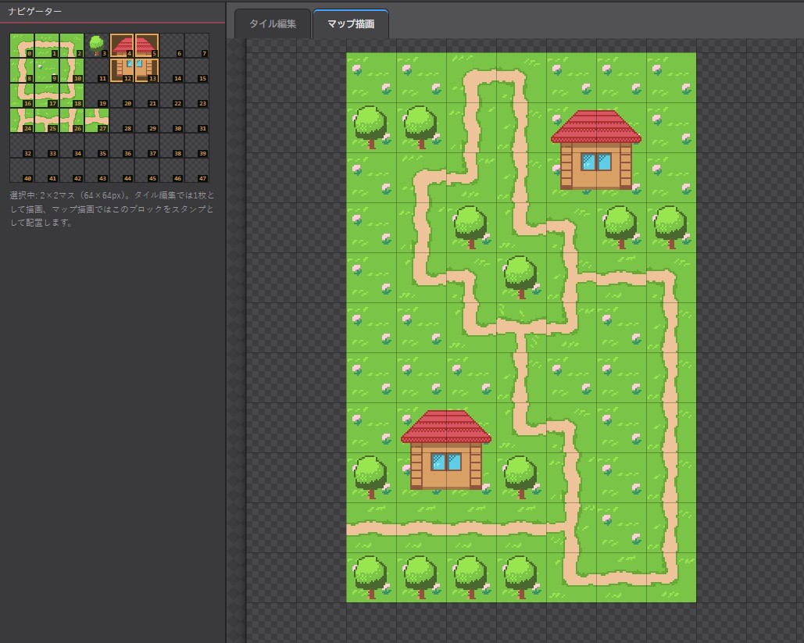The width and height of the screenshot is (804, 643).
Task: Click the 選択中: 2×2マス selection info text
Action: pos(113,209)
